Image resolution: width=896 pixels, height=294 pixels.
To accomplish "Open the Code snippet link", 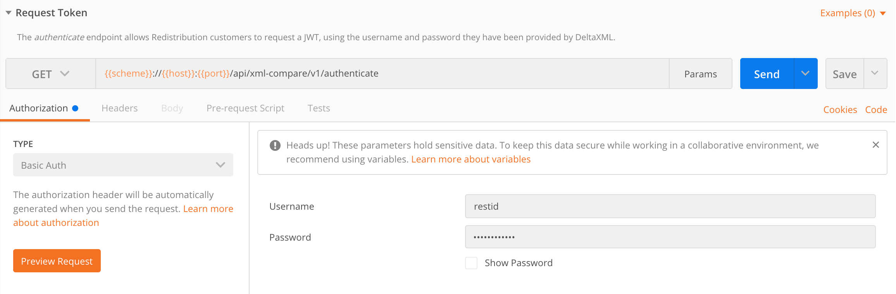I will (x=876, y=110).
